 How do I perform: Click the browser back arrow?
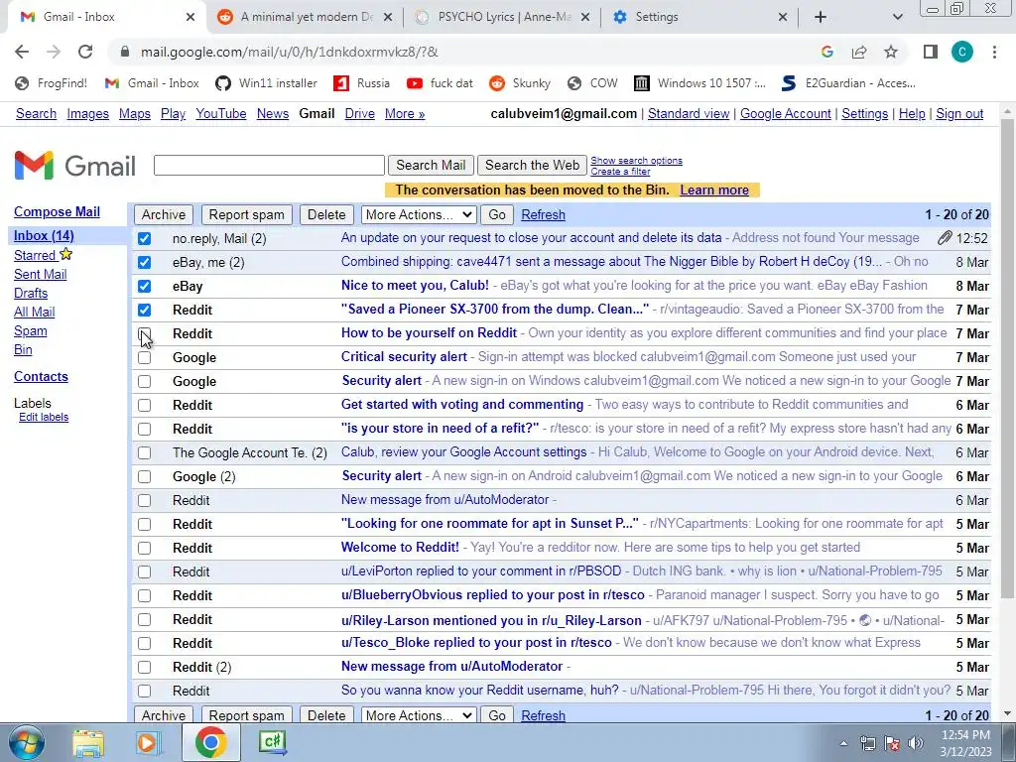22,52
